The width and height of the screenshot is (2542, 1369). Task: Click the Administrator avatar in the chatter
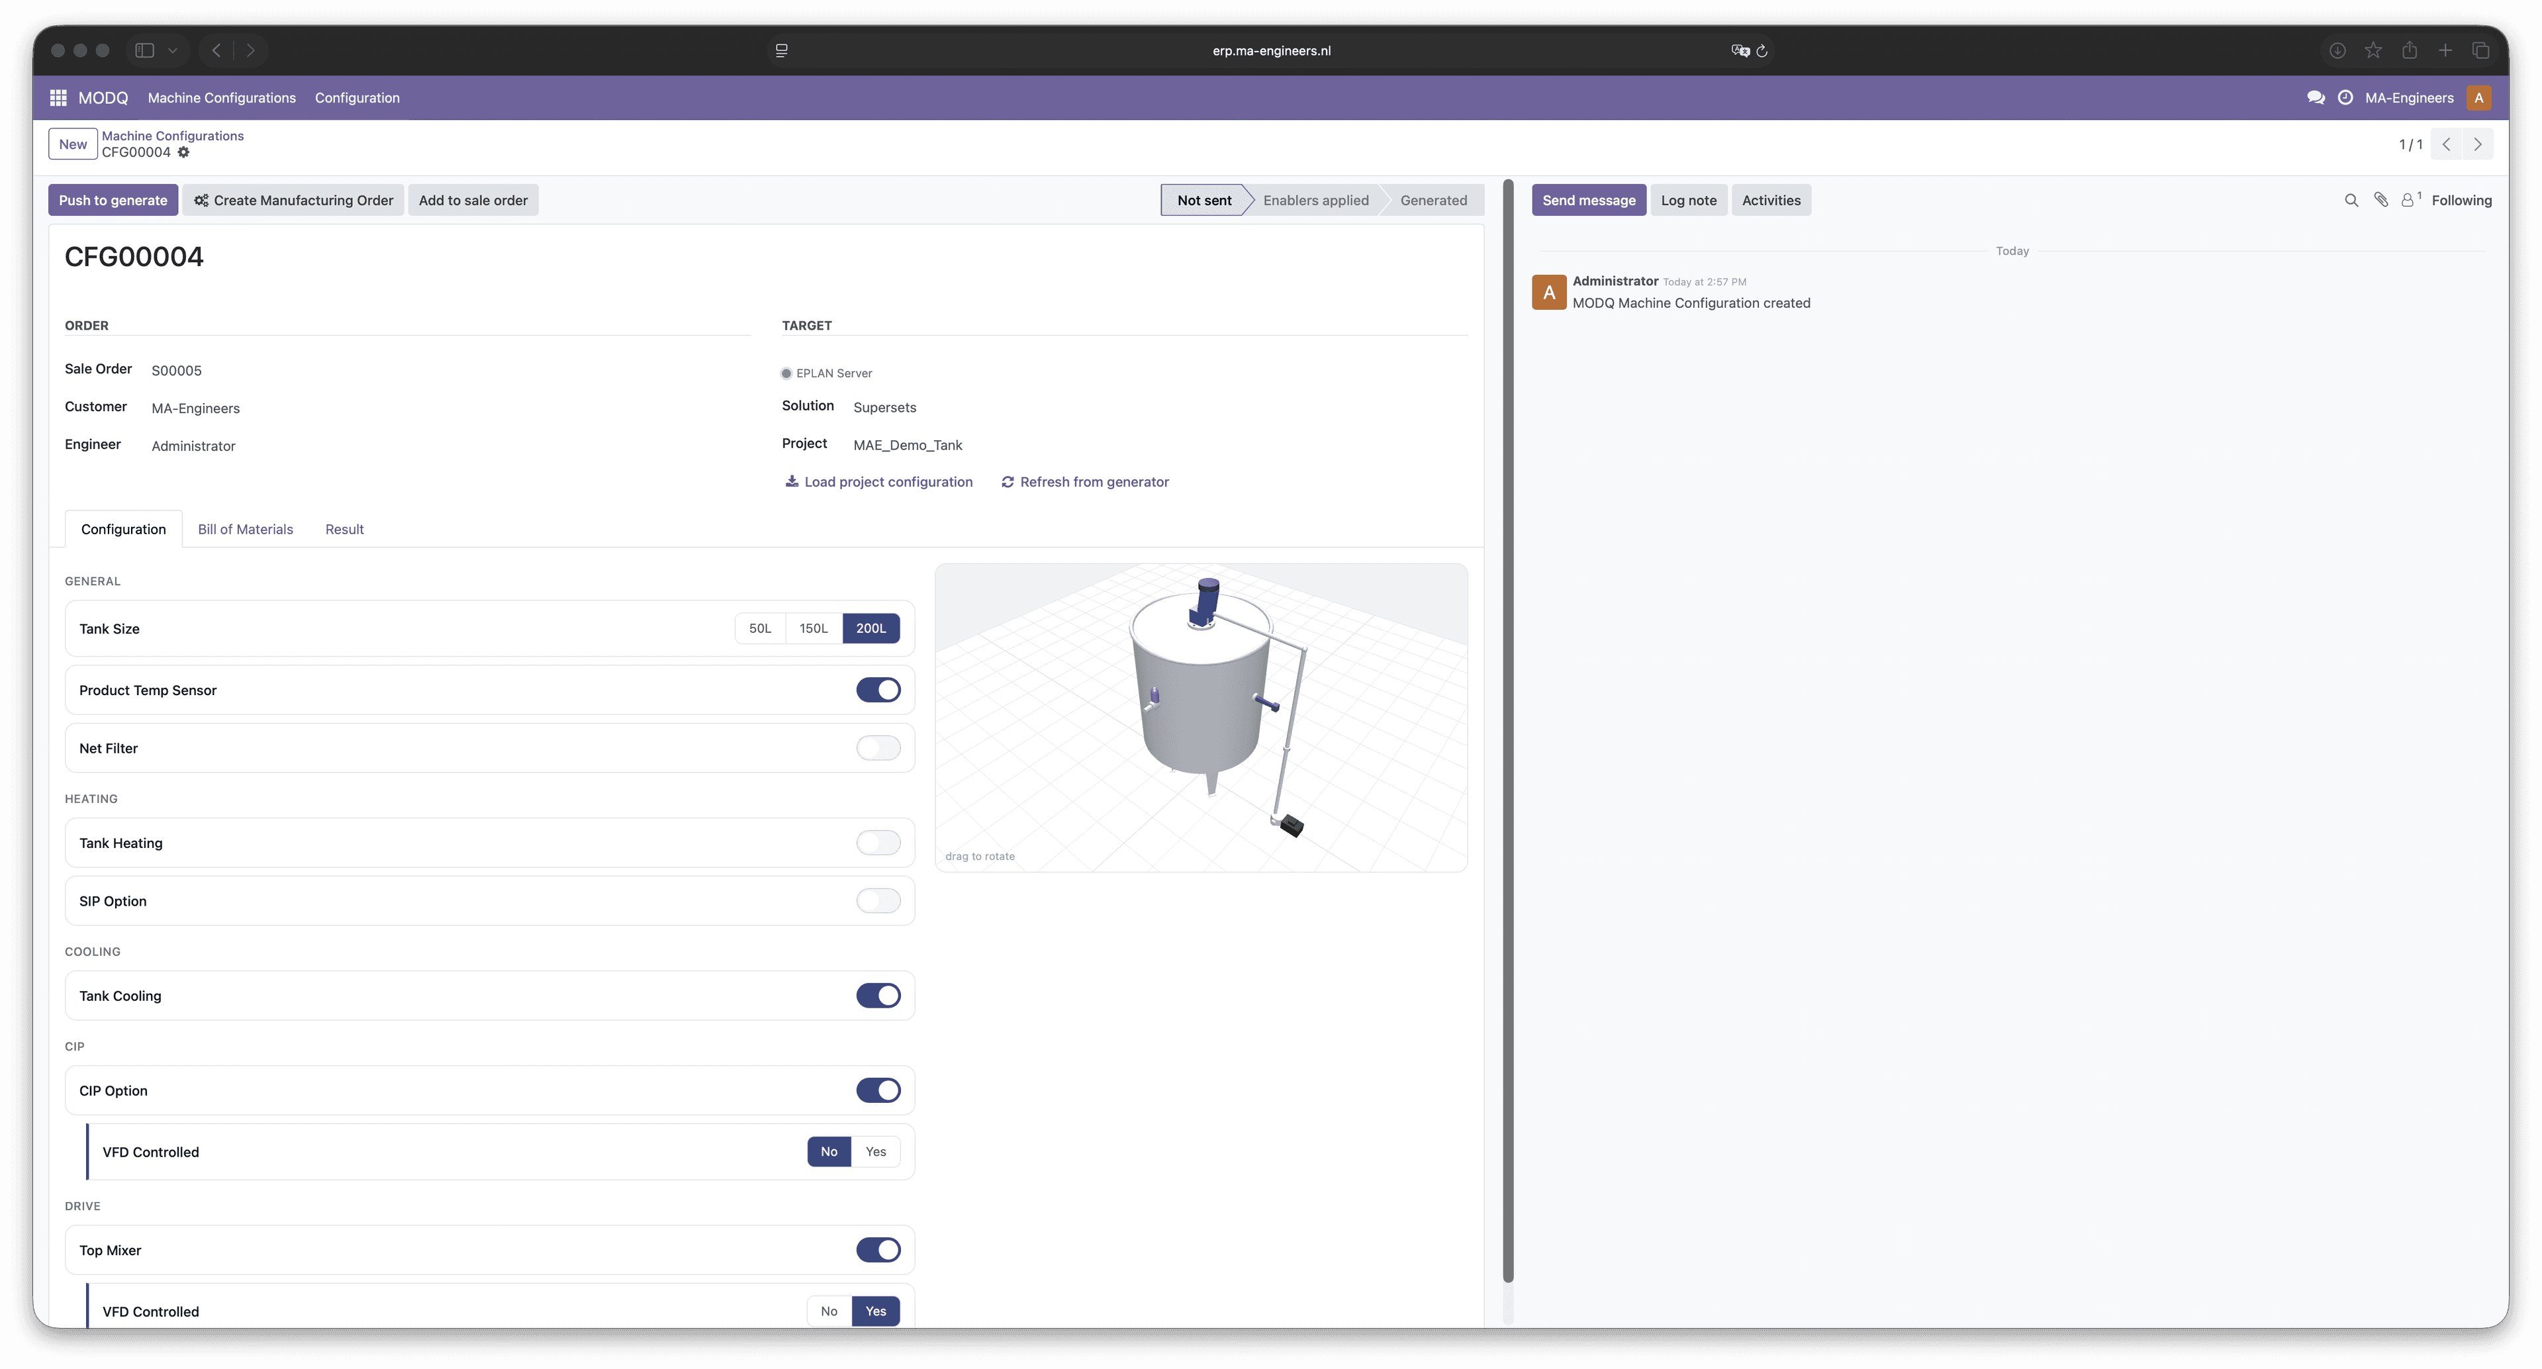coord(1548,292)
